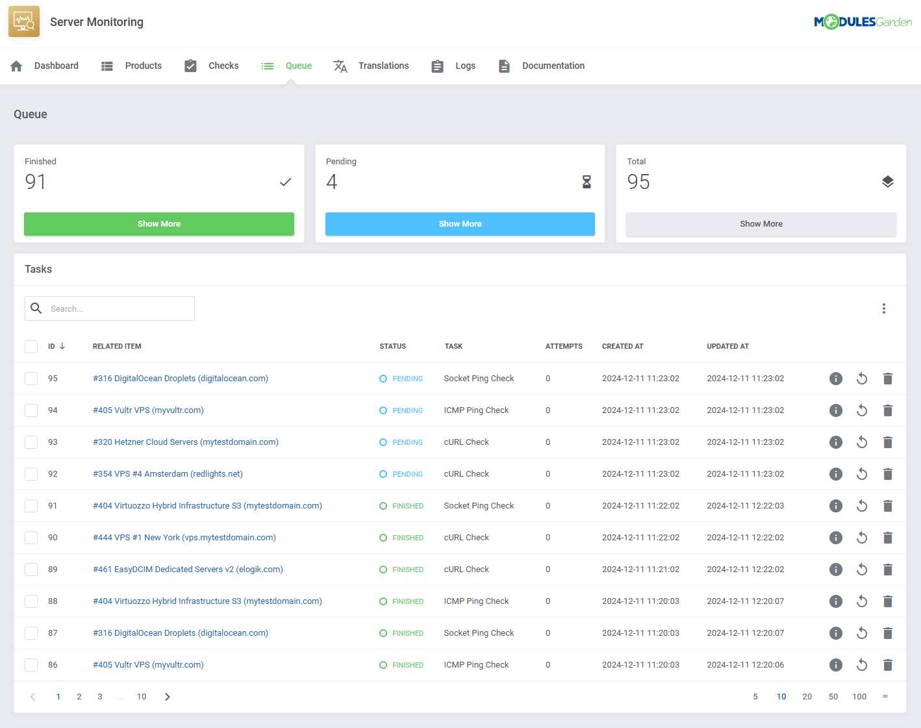Click the info icon for task 95
Screen dimensions: 921x728
[x=836, y=378]
